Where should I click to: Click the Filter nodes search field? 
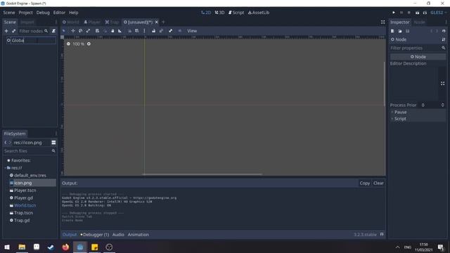pos(33,31)
